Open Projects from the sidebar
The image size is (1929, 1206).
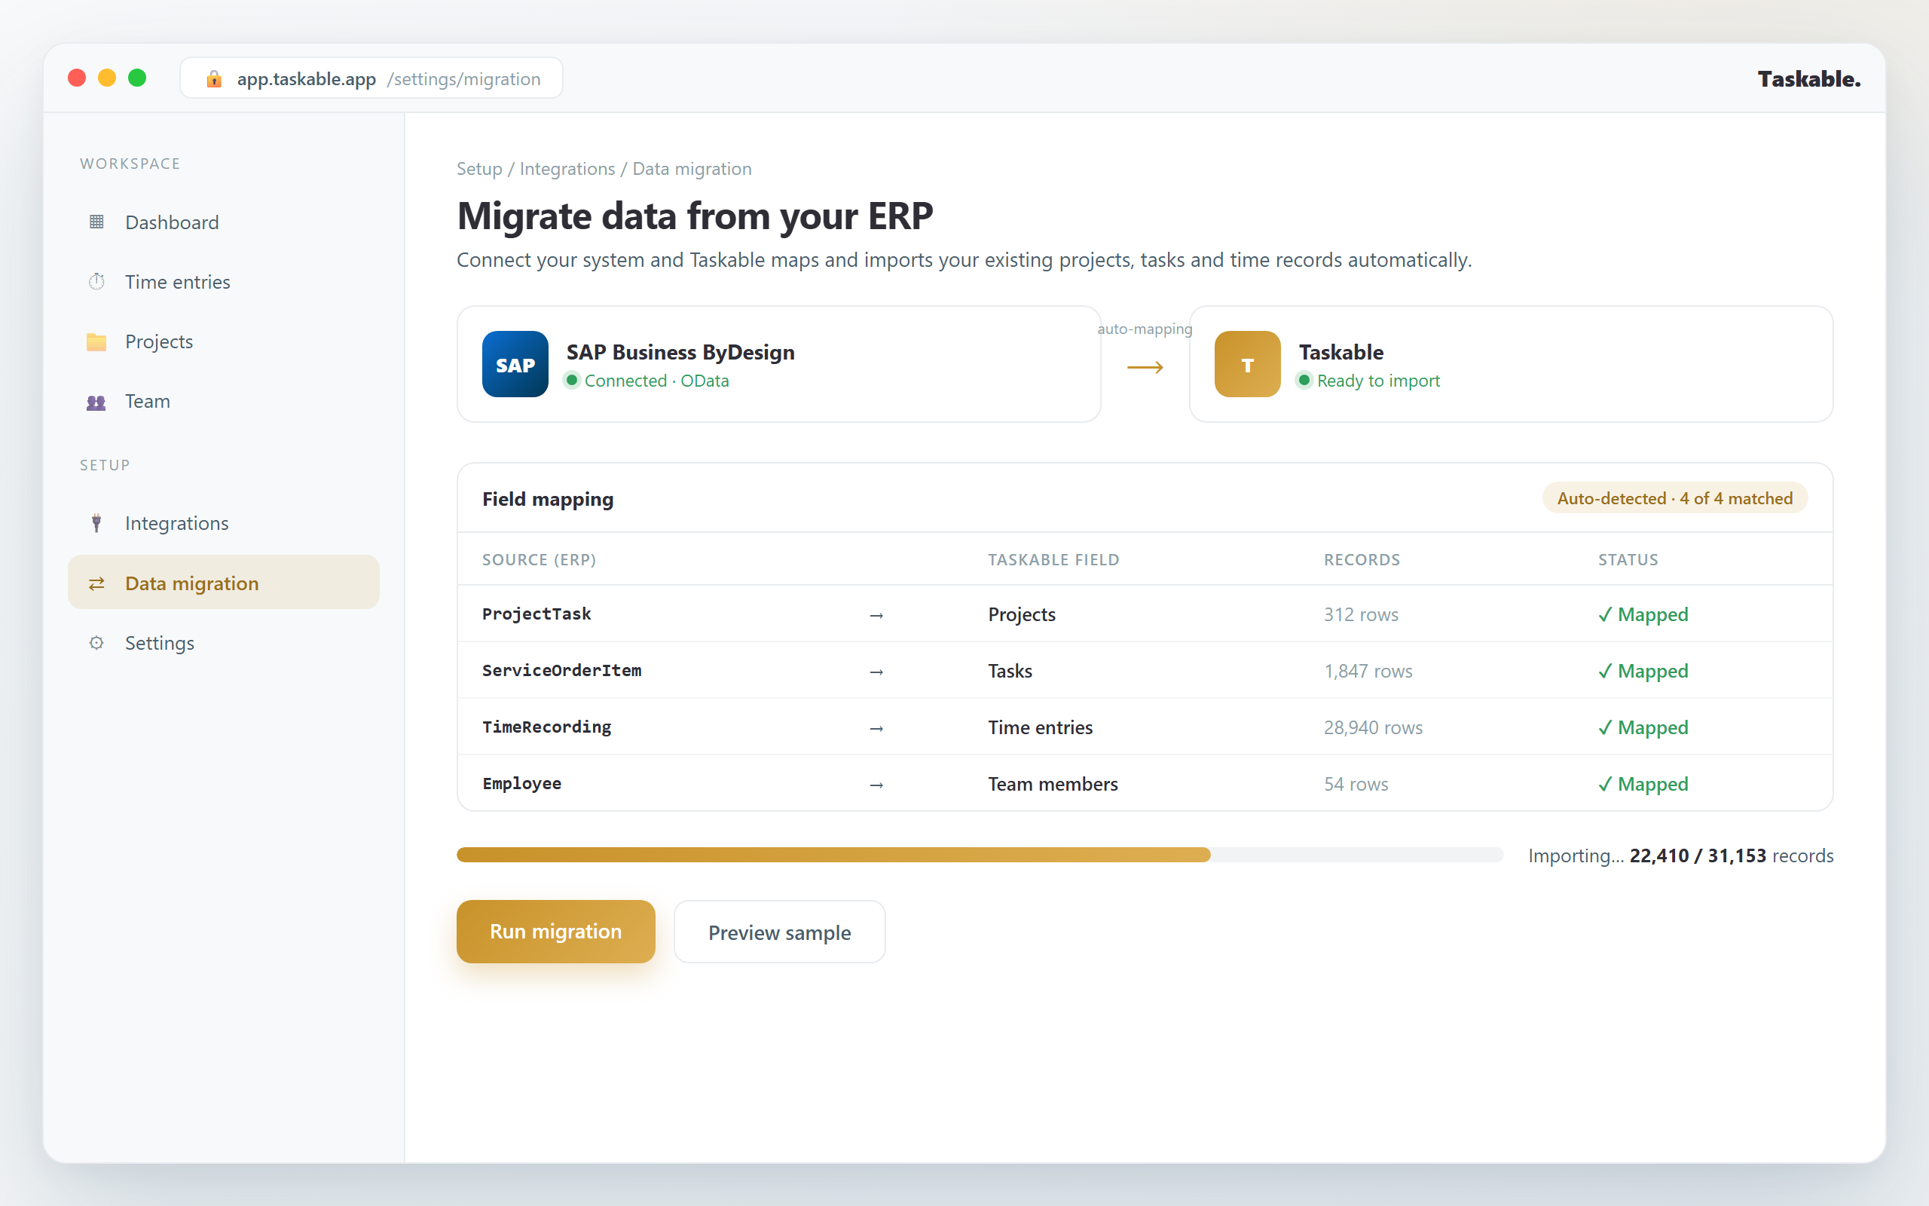click(223, 341)
